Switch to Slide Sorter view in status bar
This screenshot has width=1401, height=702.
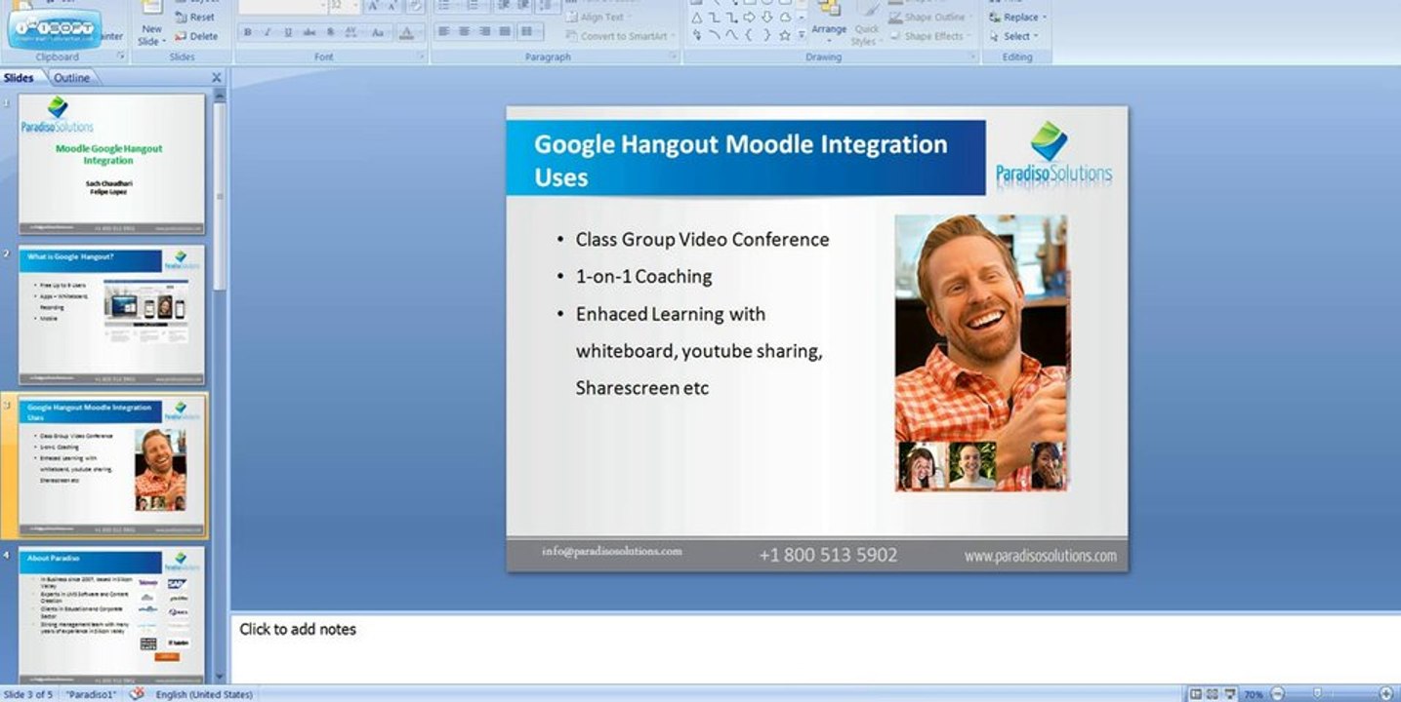[x=1212, y=694]
